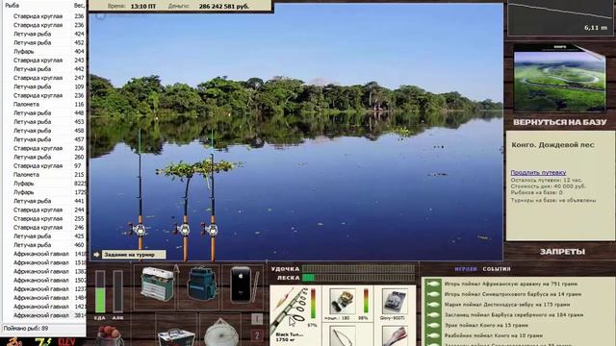Open the Задание на турнир button

click(134, 255)
